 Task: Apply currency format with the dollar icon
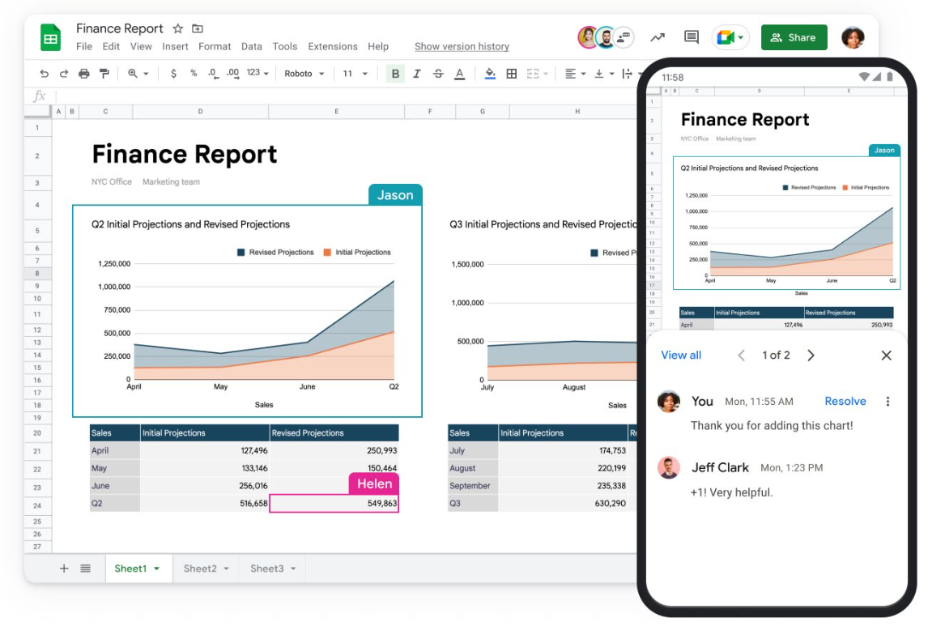click(x=173, y=73)
